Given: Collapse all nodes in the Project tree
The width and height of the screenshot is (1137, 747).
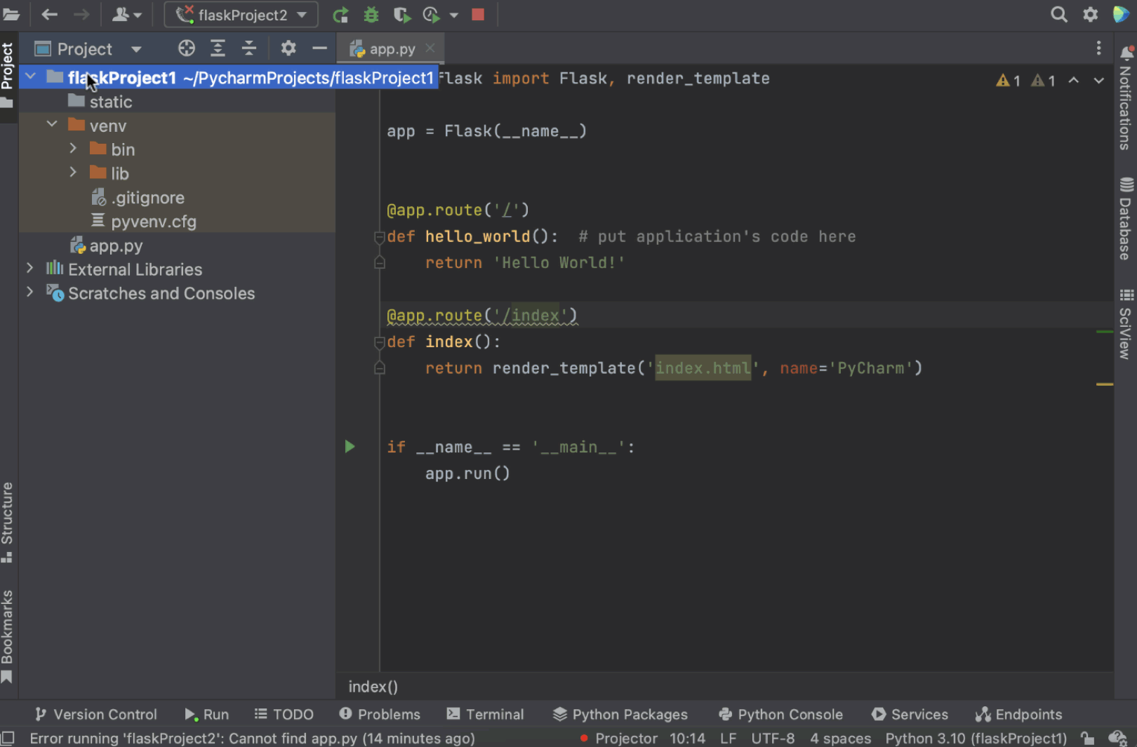Looking at the screenshot, I should click(x=248, y=48).
